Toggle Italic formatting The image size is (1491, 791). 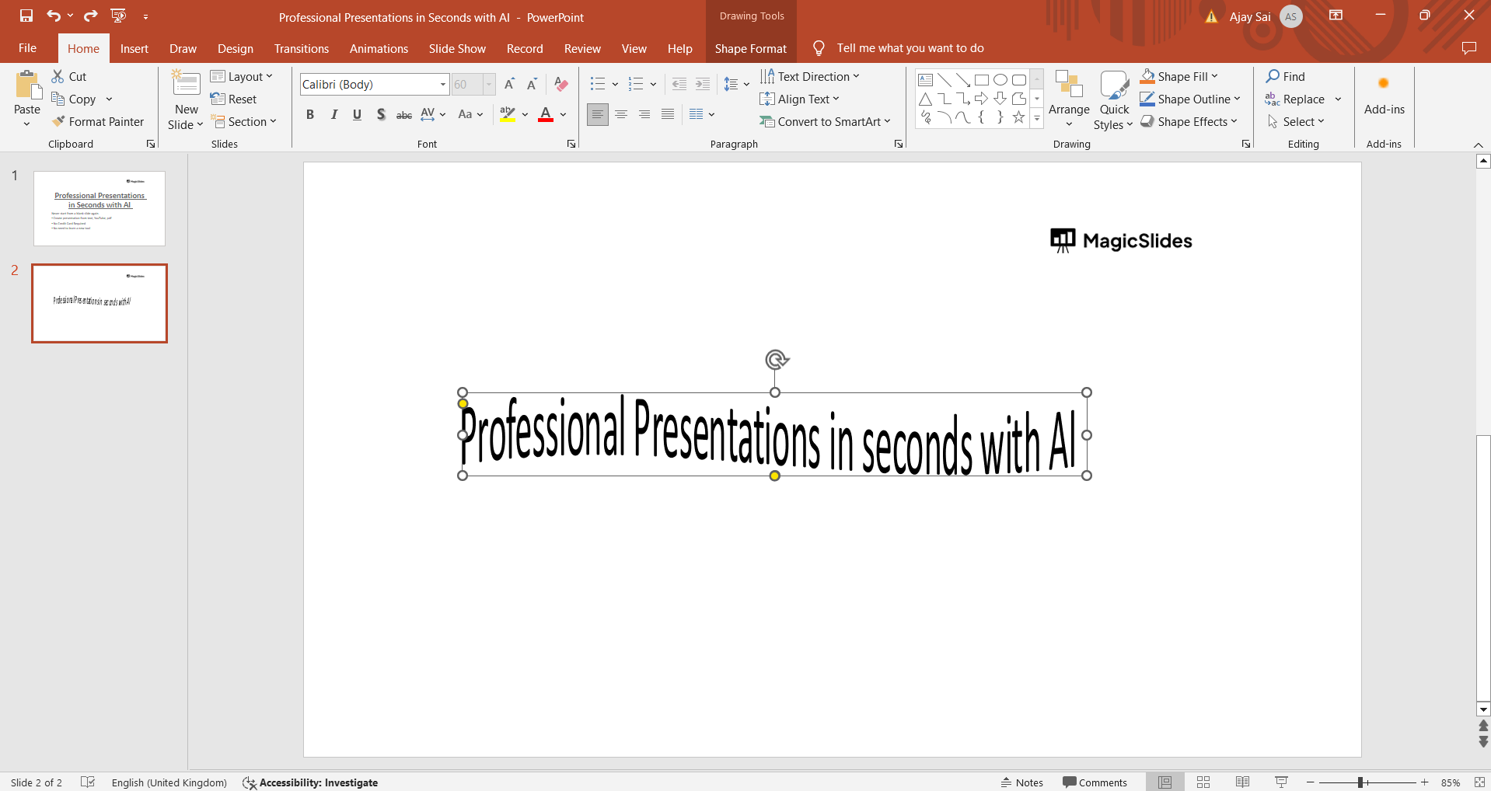click(333, 114)
